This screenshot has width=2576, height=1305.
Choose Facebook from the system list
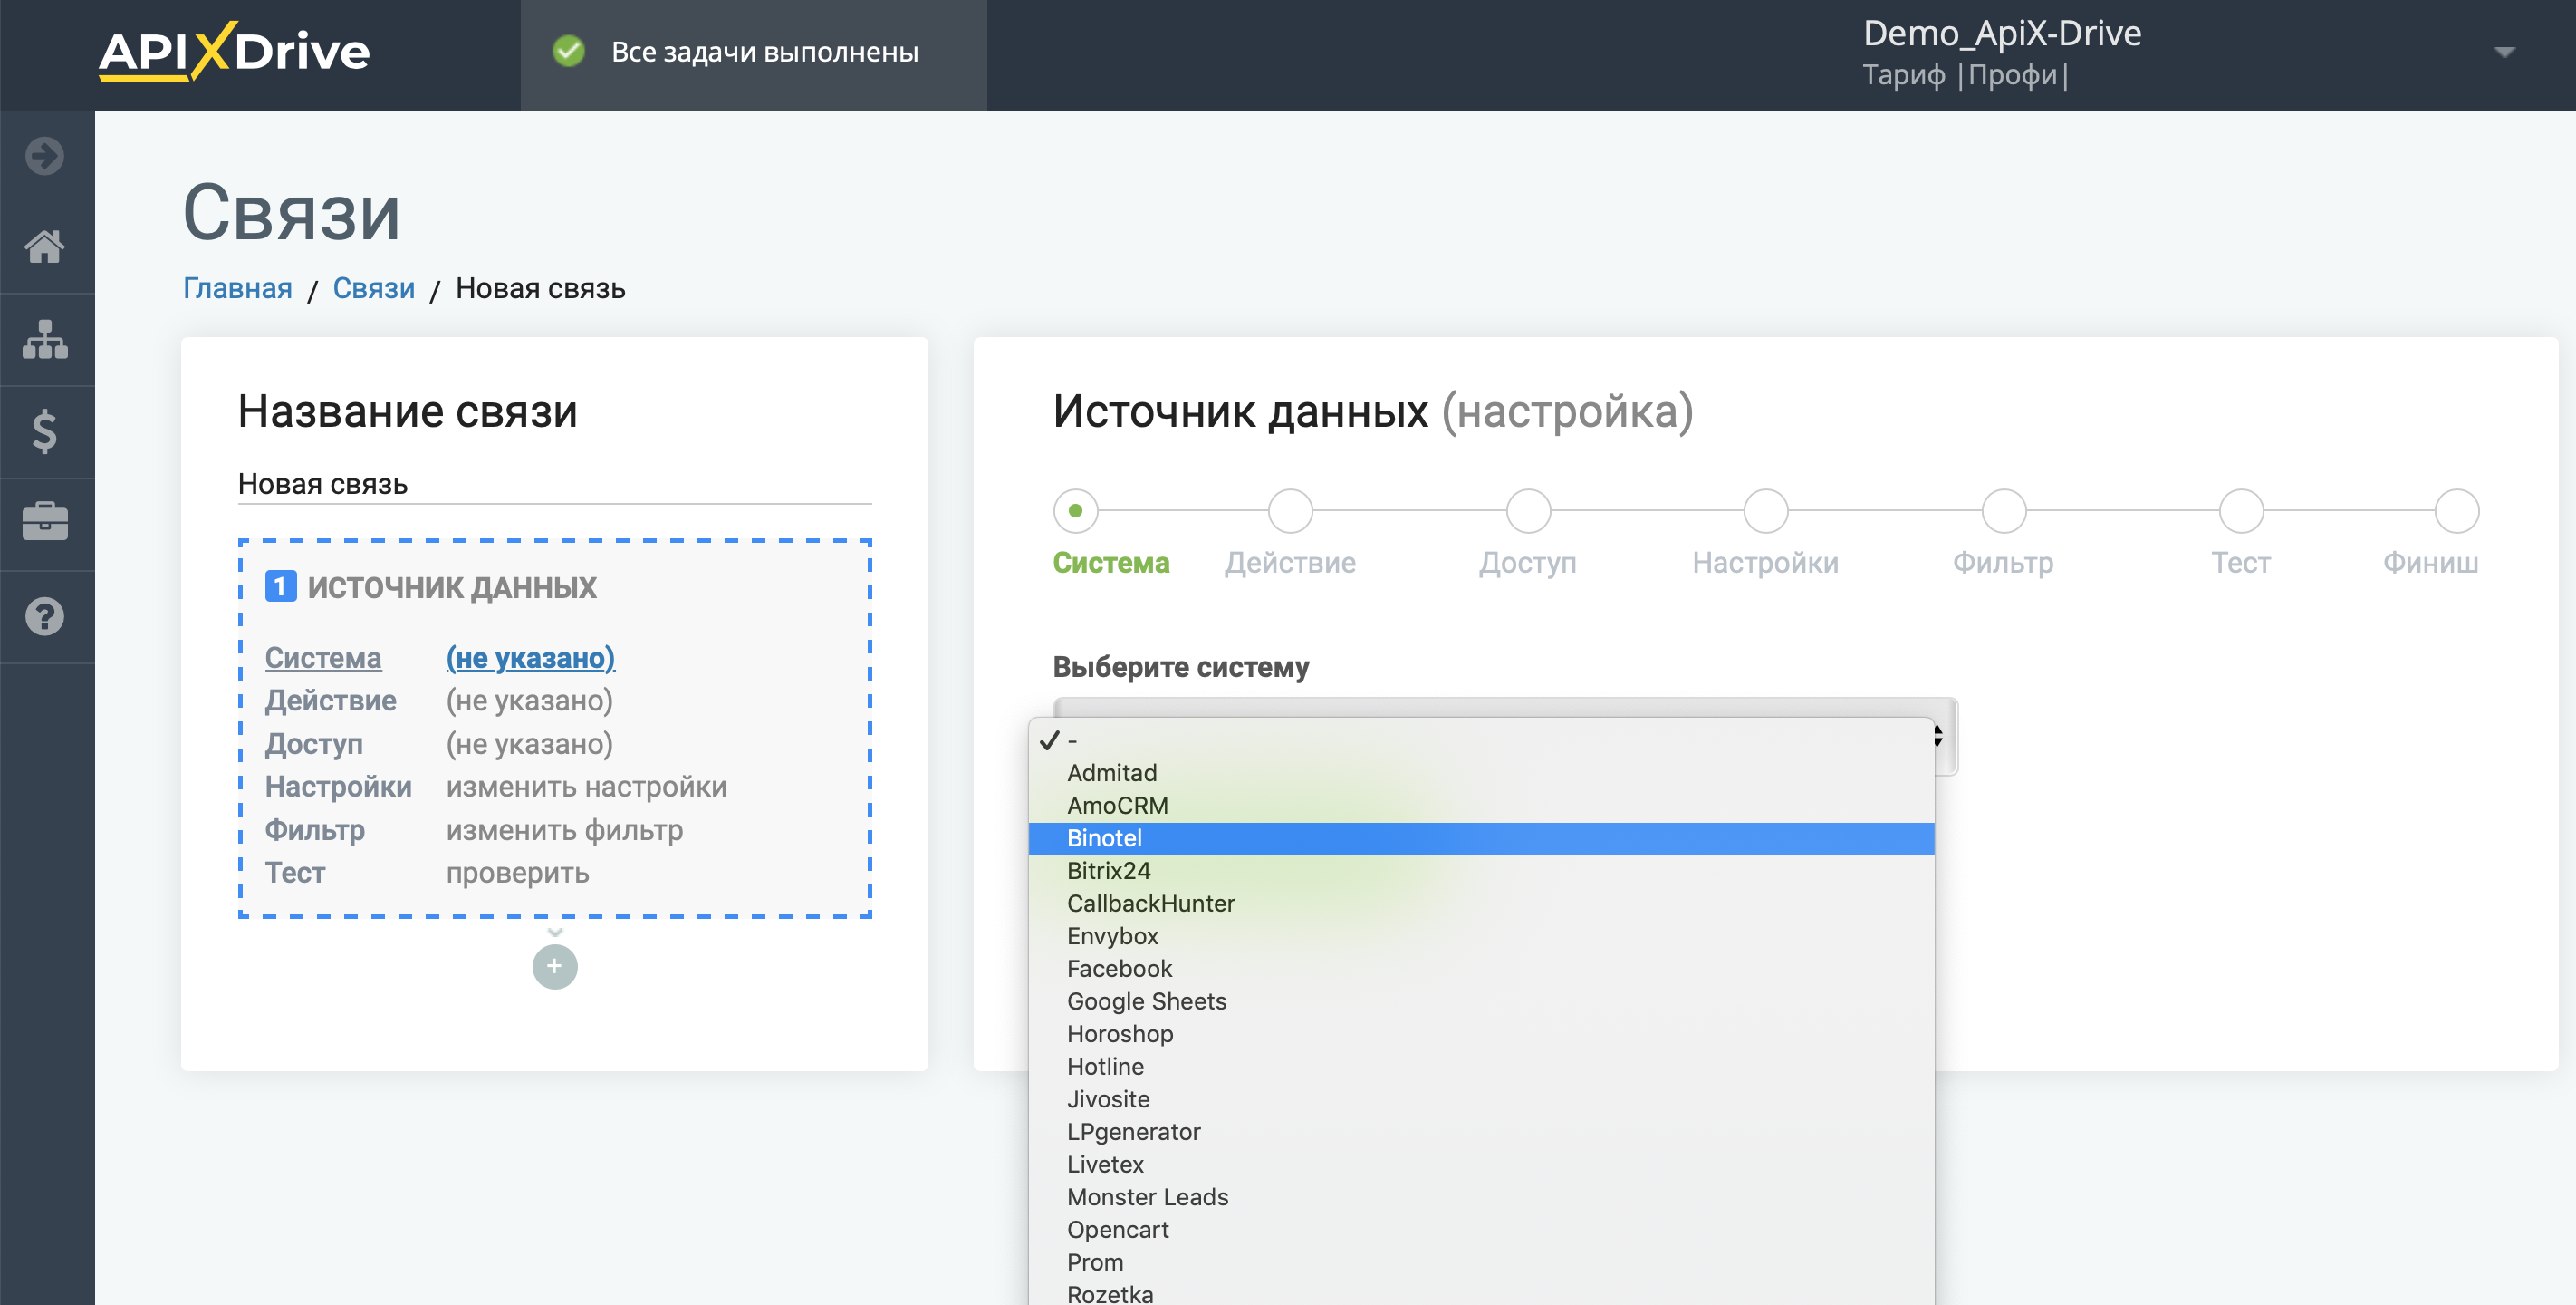tap(1481, 969)
